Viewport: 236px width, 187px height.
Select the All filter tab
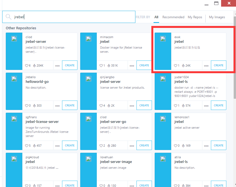tap(156, 17)
